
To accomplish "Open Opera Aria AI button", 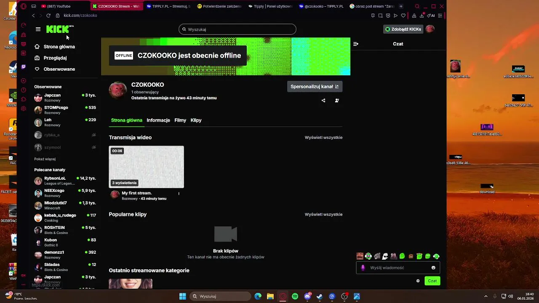I will (430, 16).
